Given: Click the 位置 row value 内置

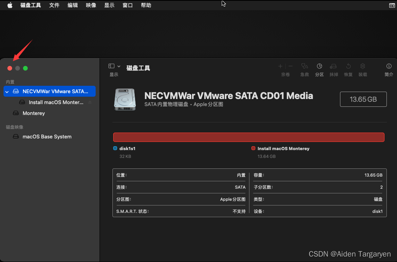Looking at the screenshot, I should tap(241, 175).
